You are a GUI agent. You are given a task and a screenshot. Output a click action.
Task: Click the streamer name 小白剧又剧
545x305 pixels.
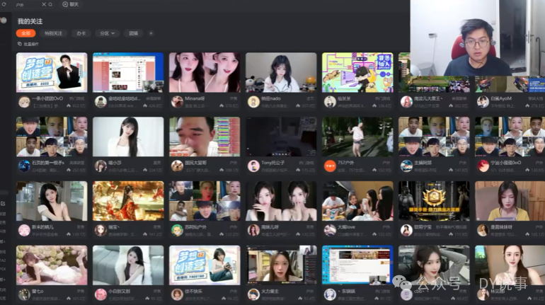click(119, 292)
